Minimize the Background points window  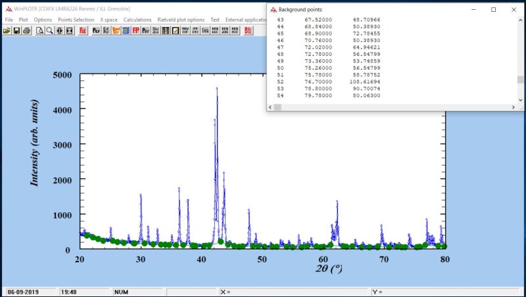coord(473,9)
